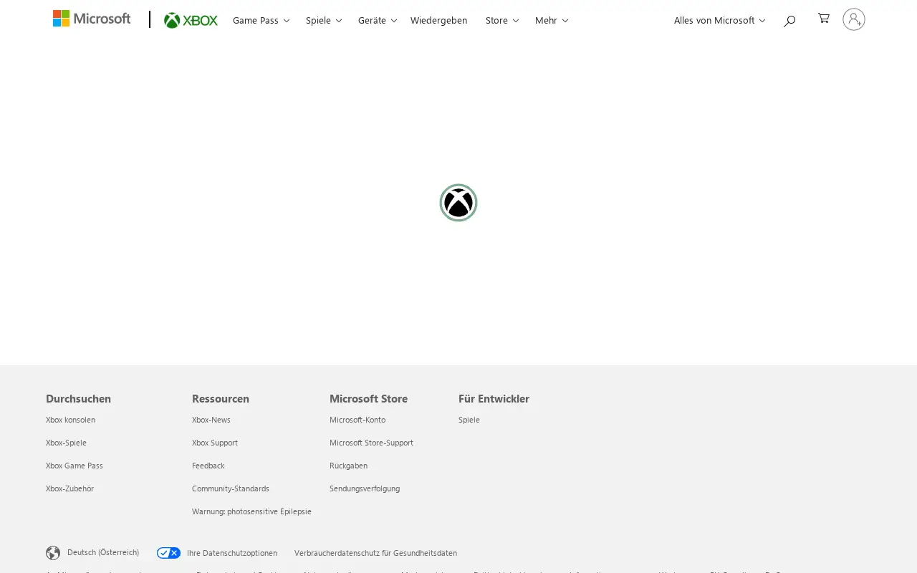This screenshot has width=917, height=573.
Task: Open the shopping cart icon
Action: pyautogui.click(x=824, y=19)
